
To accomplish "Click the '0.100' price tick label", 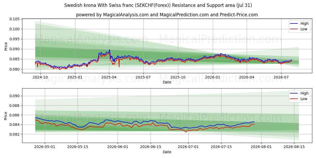I will coord(15,29).
